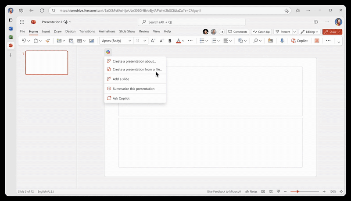Open the Insert ribbon tab
This screenshot has height=201, width=351.
tap(46, 32)
